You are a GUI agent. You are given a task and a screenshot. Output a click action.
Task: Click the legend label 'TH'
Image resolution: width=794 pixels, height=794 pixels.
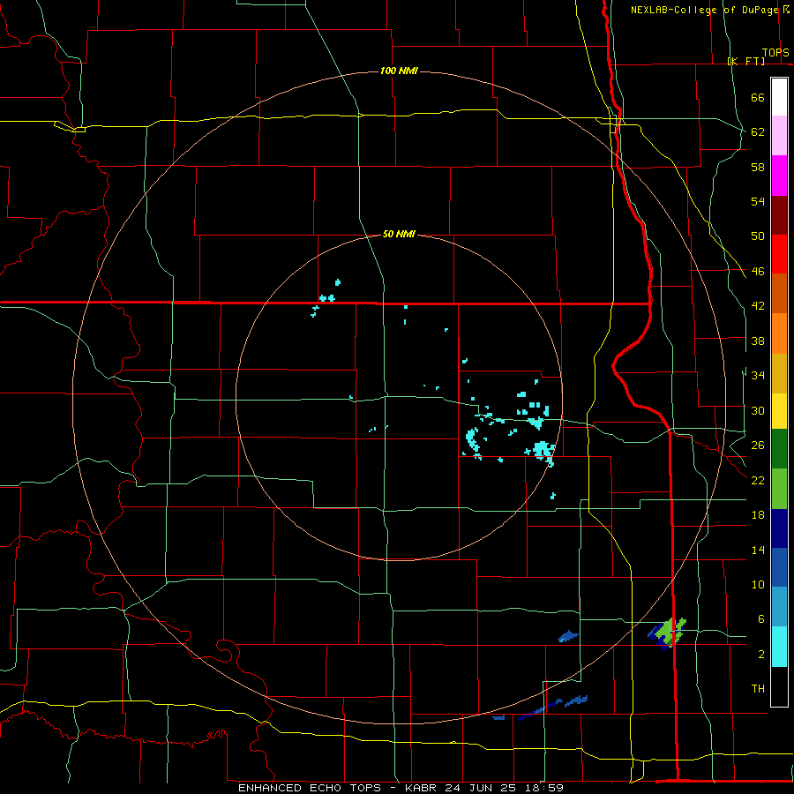pos(758,689)
